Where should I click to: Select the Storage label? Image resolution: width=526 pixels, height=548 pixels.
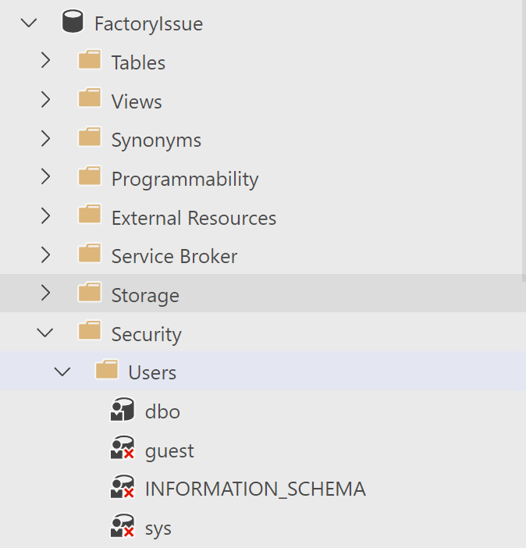click(x=145, y=296)
